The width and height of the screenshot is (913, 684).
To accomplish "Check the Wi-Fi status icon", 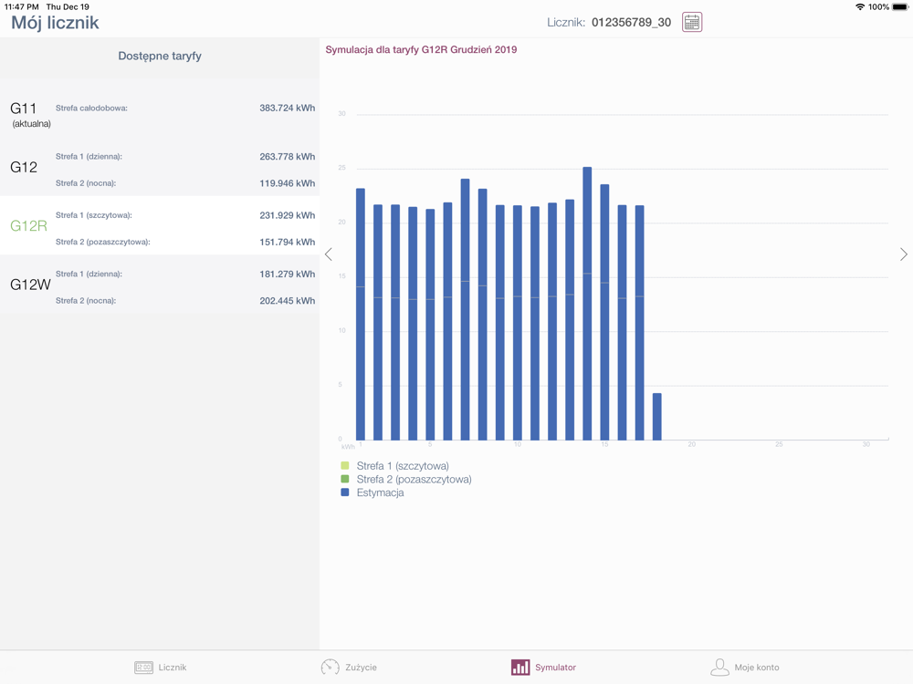I will tap(859, 6).
